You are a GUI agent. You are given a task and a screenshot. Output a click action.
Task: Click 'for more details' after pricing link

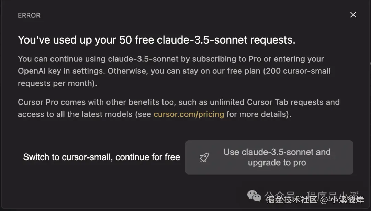coord(258,114)
